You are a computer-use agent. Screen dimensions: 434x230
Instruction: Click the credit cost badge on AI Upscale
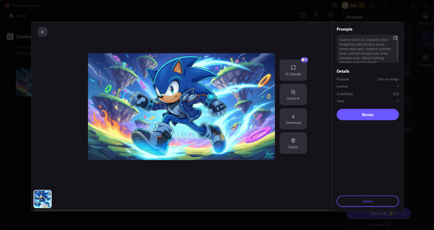[304, 60]
